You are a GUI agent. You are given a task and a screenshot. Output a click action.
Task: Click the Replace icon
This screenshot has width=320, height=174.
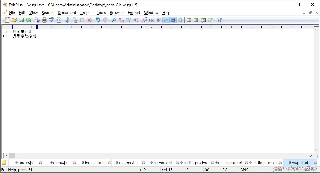121,20
